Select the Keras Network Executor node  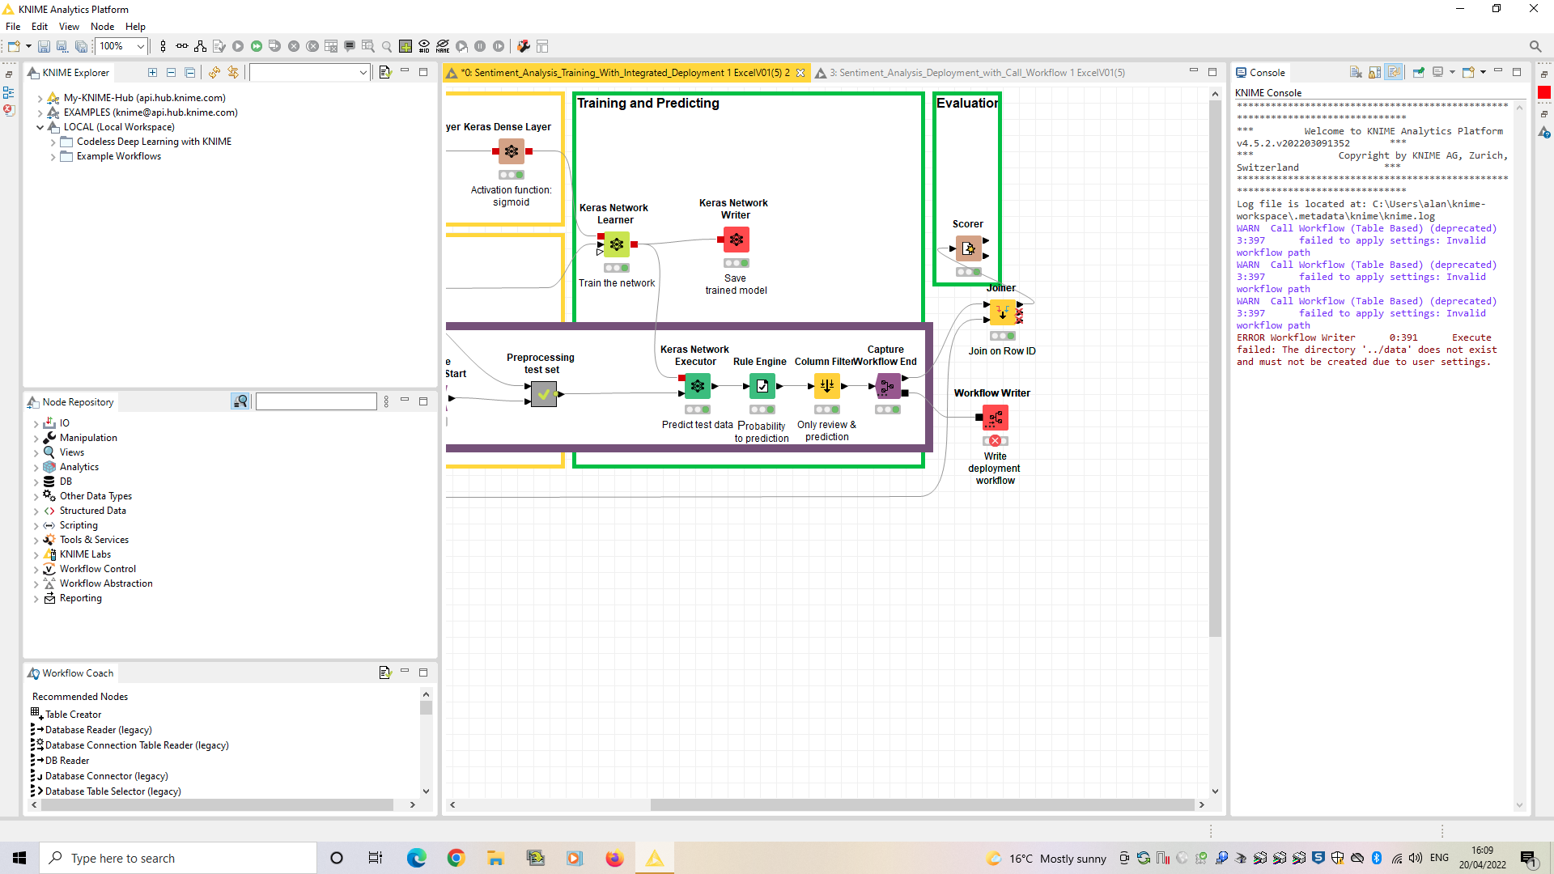697,386
